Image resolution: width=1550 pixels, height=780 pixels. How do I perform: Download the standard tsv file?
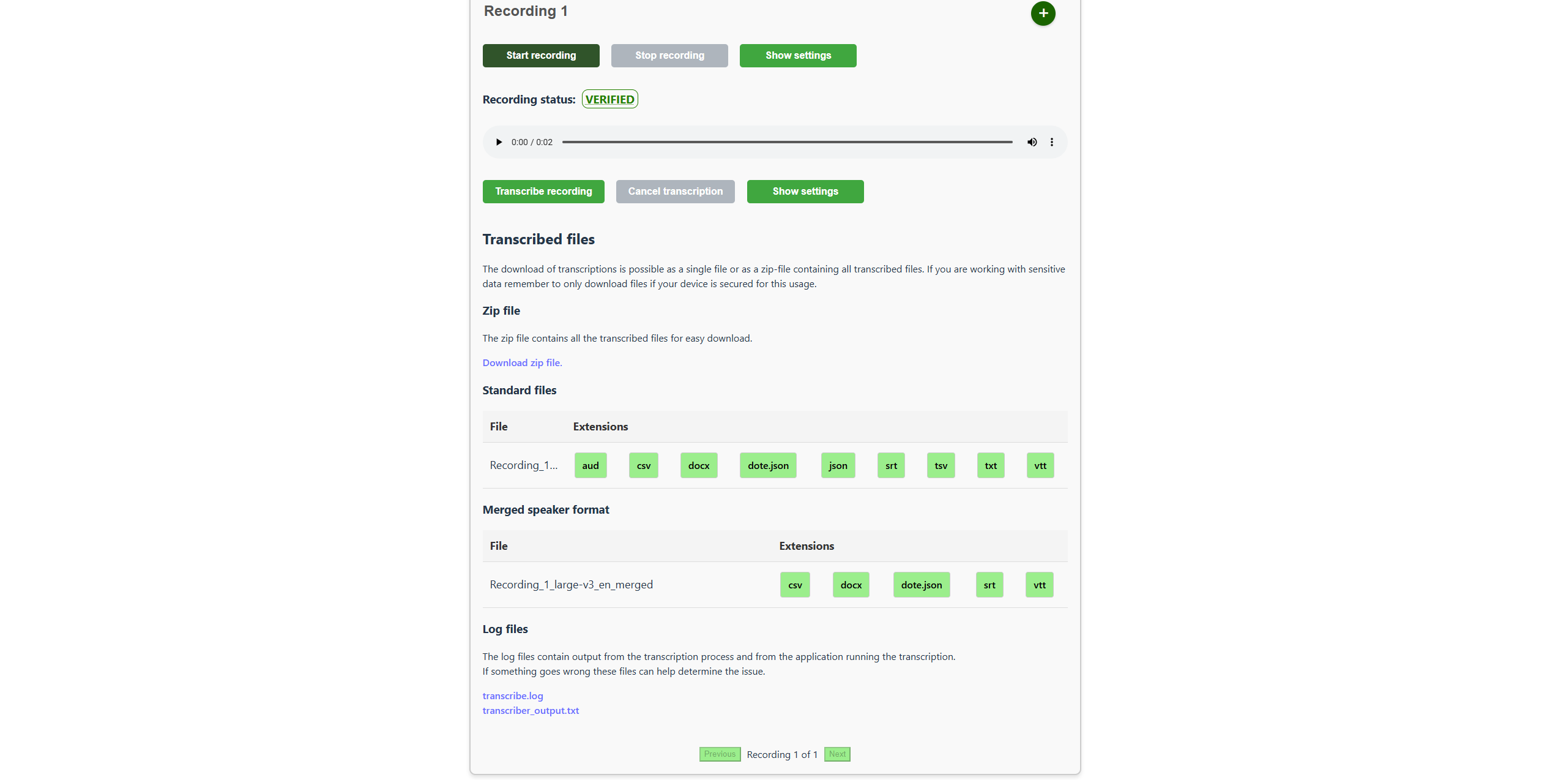pyautogui.click(x=940, y=466)
